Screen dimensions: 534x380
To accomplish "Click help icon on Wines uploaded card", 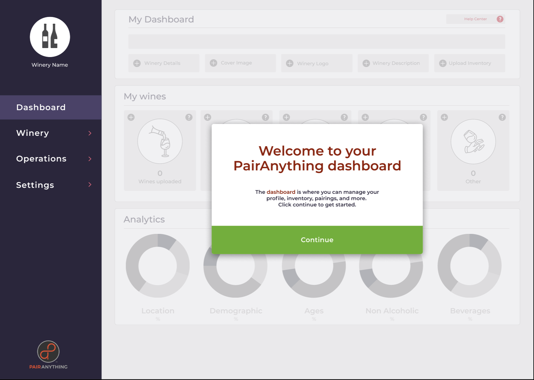I will (x=189, y=117).
